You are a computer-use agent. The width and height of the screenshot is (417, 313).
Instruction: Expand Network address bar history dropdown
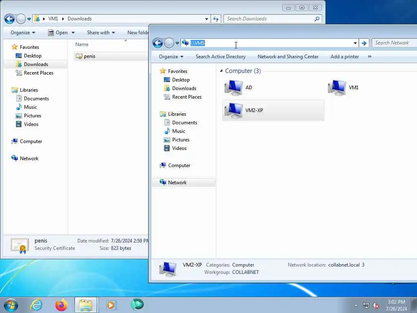click(x=355, y=43)
